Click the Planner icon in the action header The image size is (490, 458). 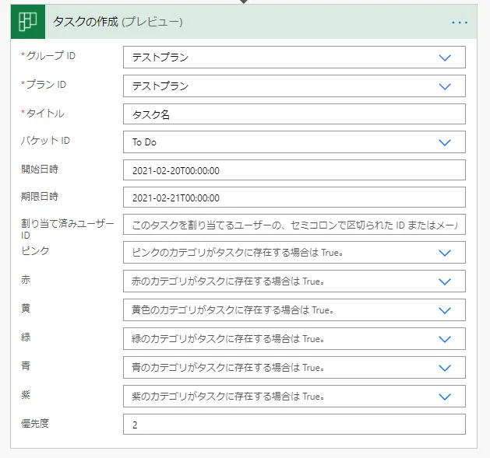pos(28,22)
